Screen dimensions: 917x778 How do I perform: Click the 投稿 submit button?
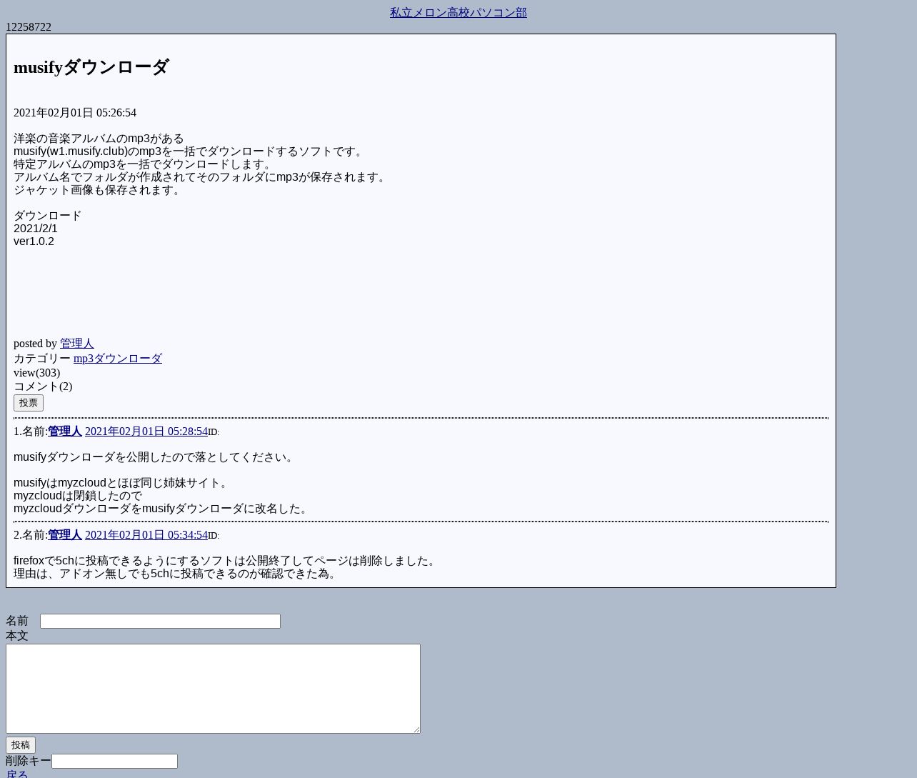point(21,745)
